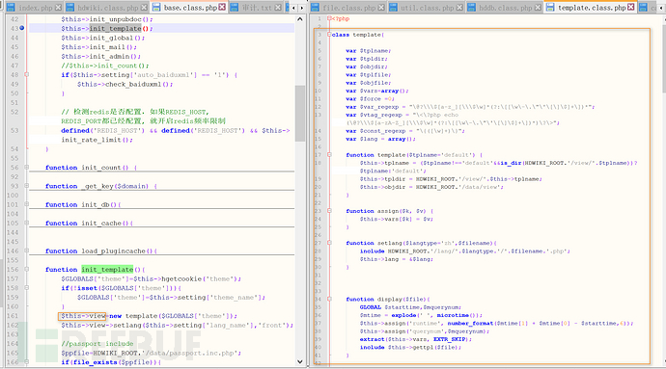Toggle the bookmark dot on line 43
The height and width of the screenshot is (369, 666).
[x=21, y=28]
